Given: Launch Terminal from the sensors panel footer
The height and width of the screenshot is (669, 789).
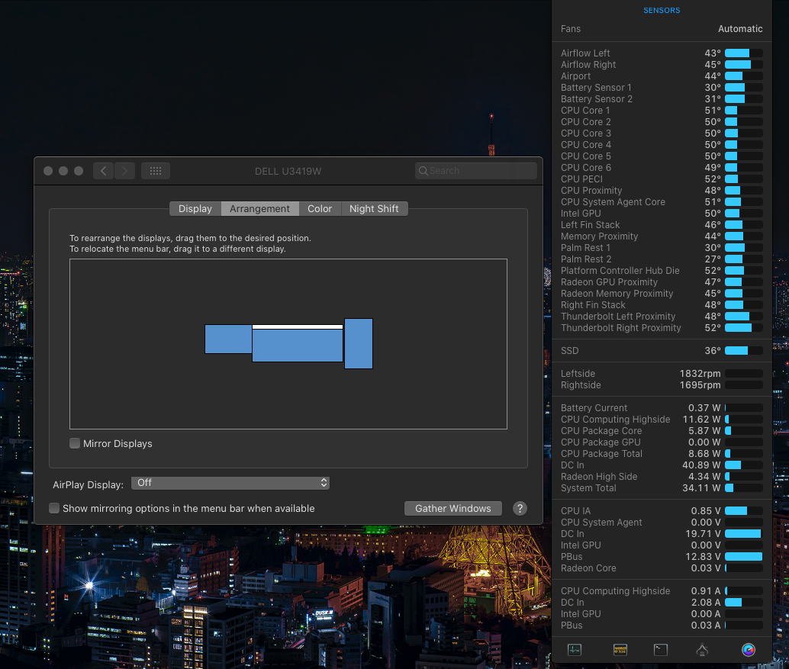Looking at the screenshot, I should [661, 650].
